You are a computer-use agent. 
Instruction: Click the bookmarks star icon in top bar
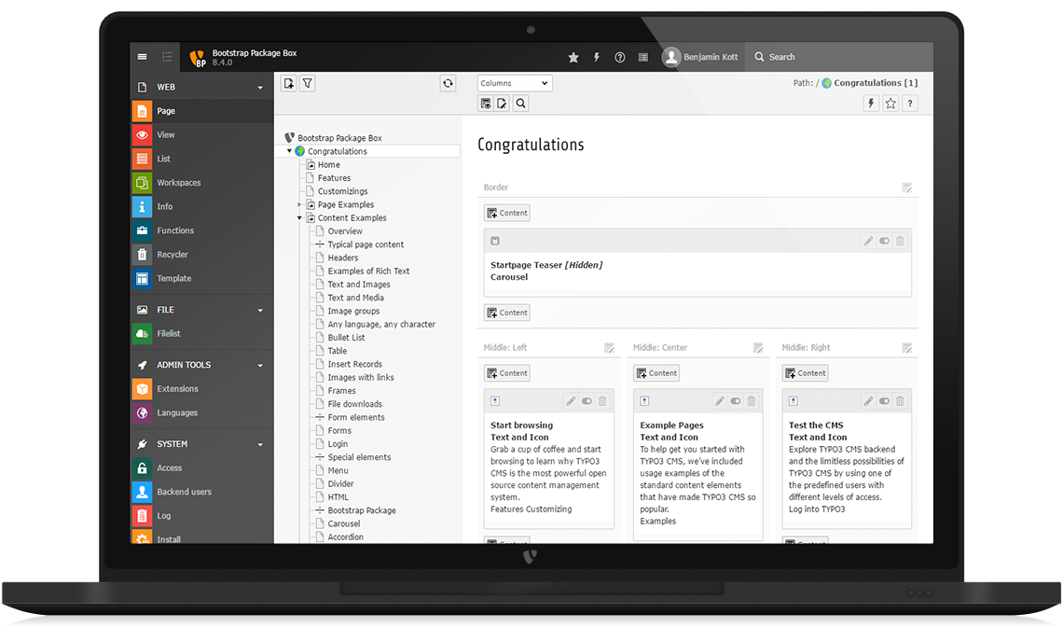573,58
